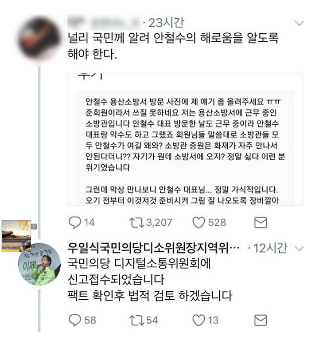The image size is (319, 337).
Task: Open tweet text 널리 국민께 알려 안철수의
Action: click(x=173, y=46)
